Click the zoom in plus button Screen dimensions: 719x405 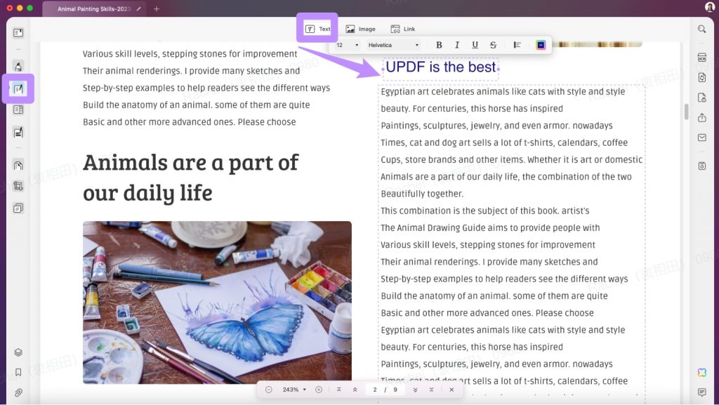[x=319, y=388]
